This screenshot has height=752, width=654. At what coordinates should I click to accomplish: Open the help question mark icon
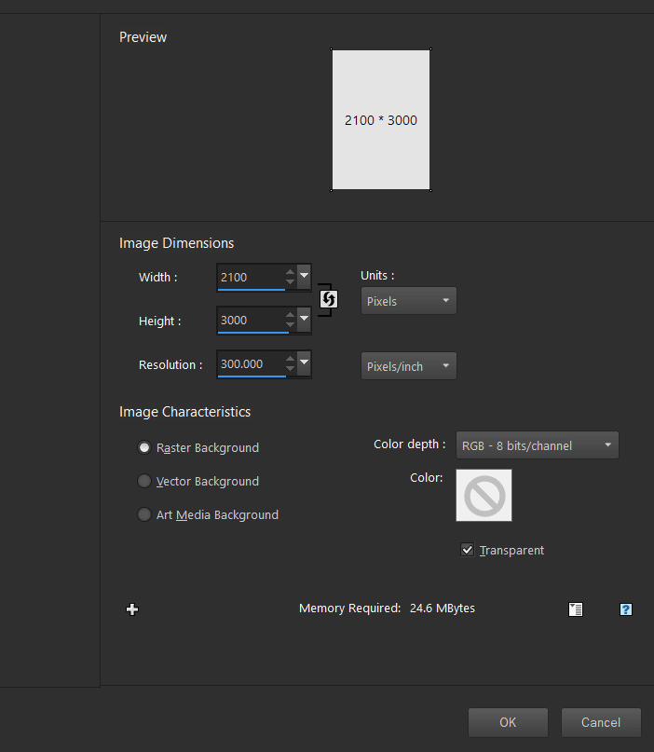pyautogui.click(x=626, y=609)
